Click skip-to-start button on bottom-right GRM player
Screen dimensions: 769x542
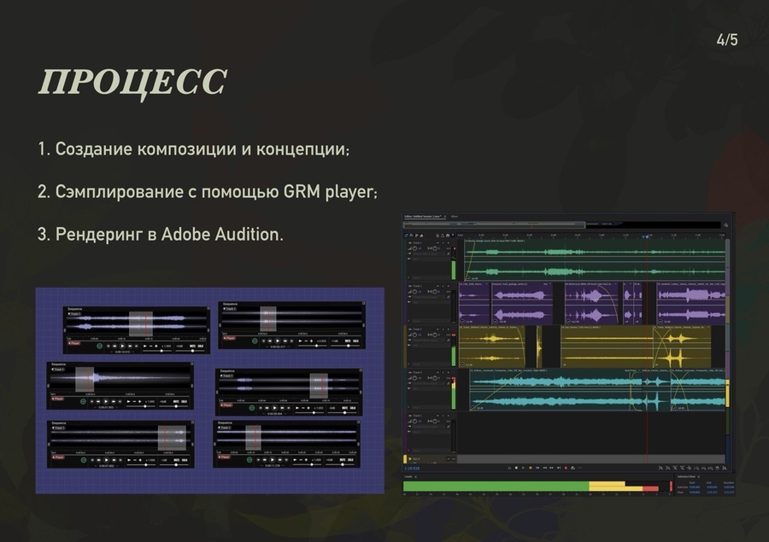[258, 460]
